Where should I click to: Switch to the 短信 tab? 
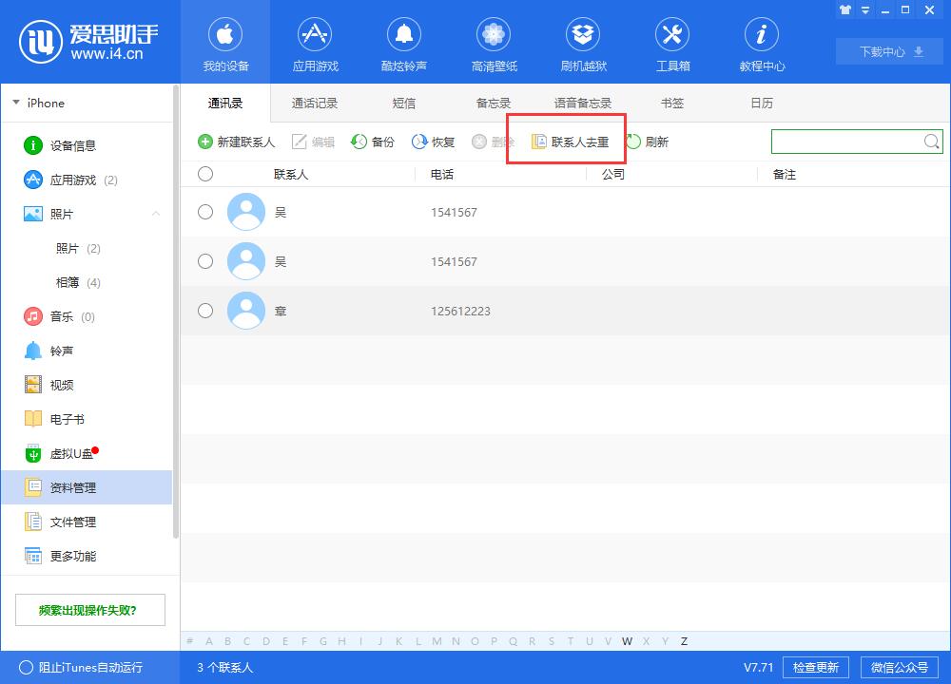coord(403,103)
